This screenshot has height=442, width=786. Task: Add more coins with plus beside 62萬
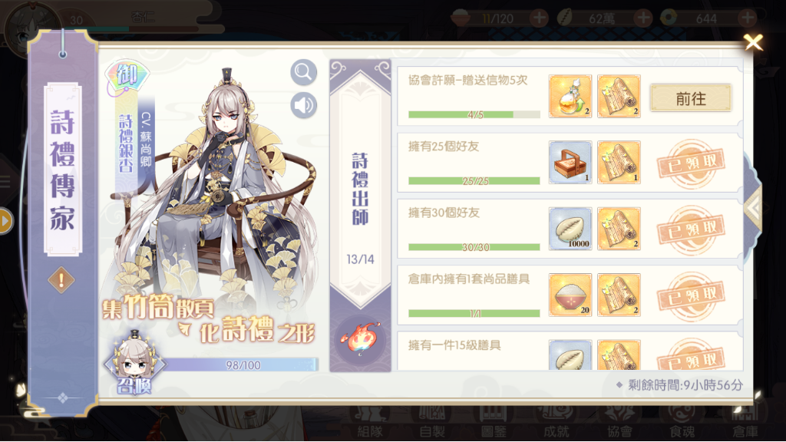[642, 18]
